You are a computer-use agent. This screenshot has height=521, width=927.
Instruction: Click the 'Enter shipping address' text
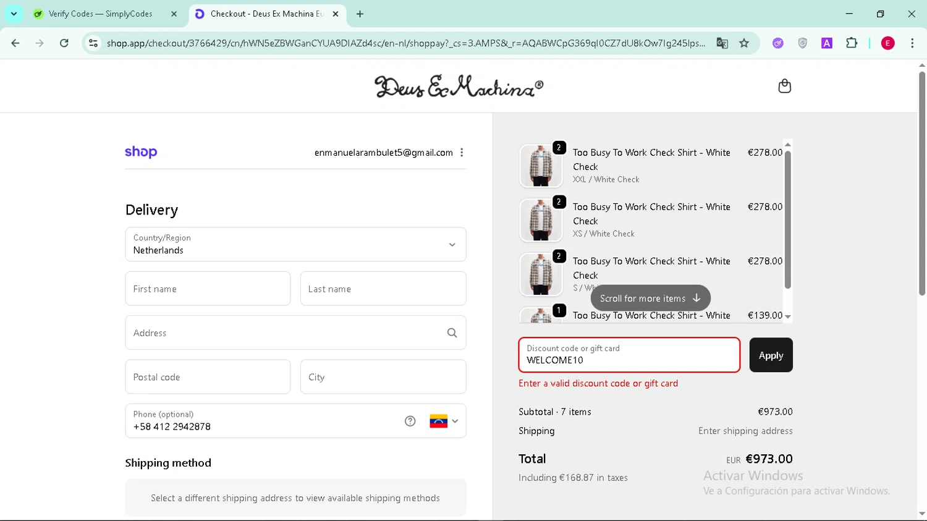point(745,431)
